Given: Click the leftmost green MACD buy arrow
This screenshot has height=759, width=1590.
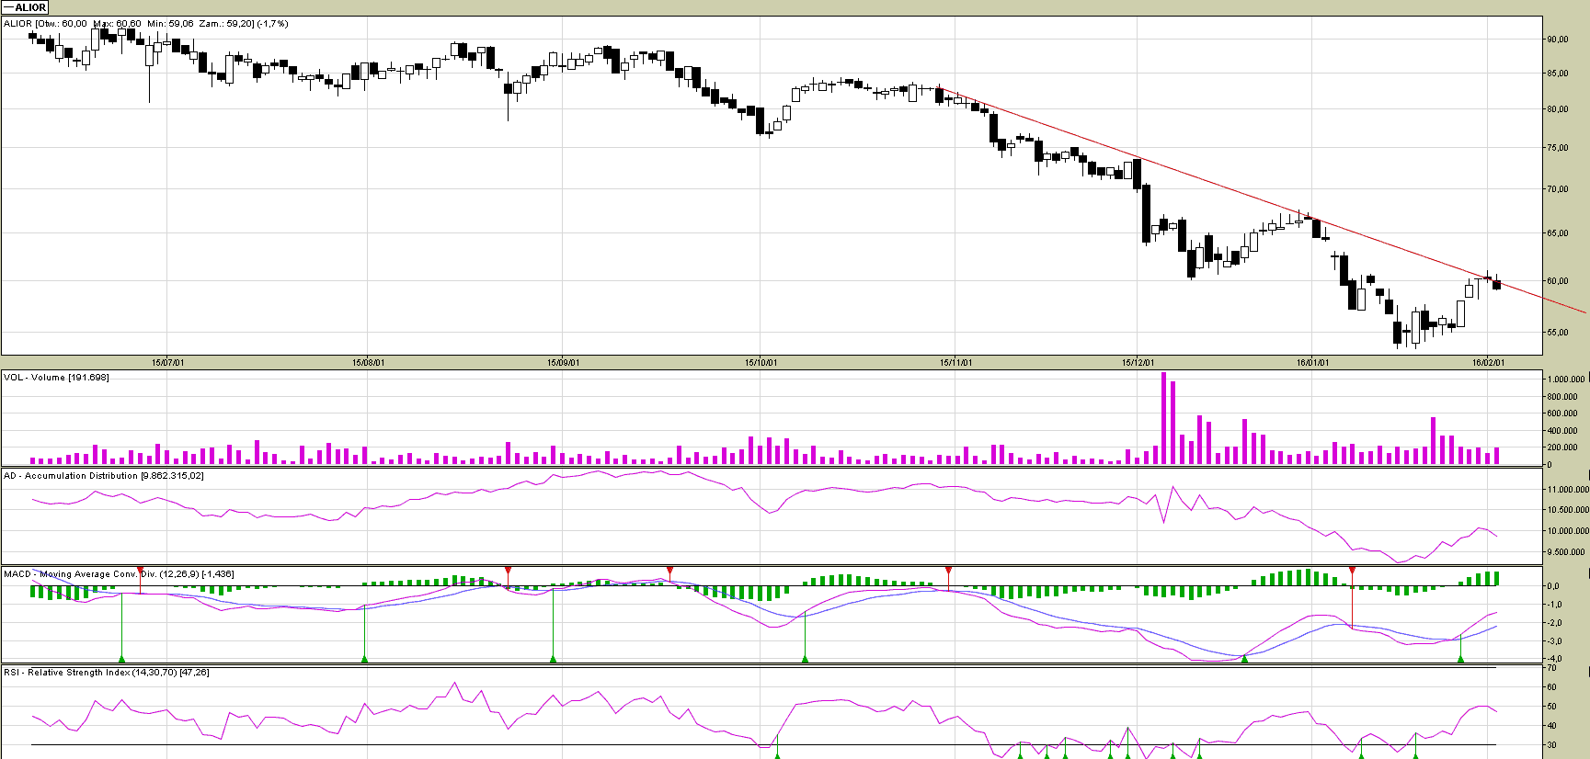Looking at the screenshot, I should tap(121, 658).
